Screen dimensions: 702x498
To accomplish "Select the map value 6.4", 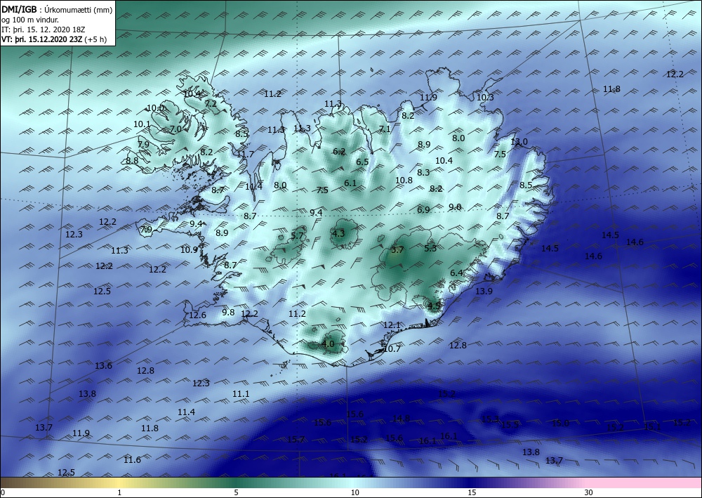I will (x=456, y=273).
